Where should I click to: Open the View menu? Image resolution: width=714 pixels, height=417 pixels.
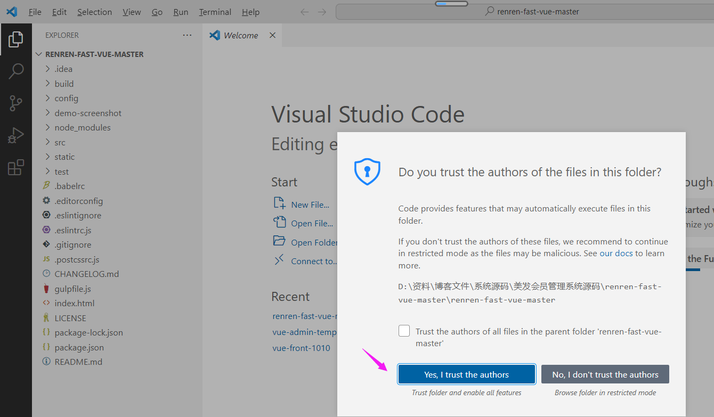tap(132, 12)
